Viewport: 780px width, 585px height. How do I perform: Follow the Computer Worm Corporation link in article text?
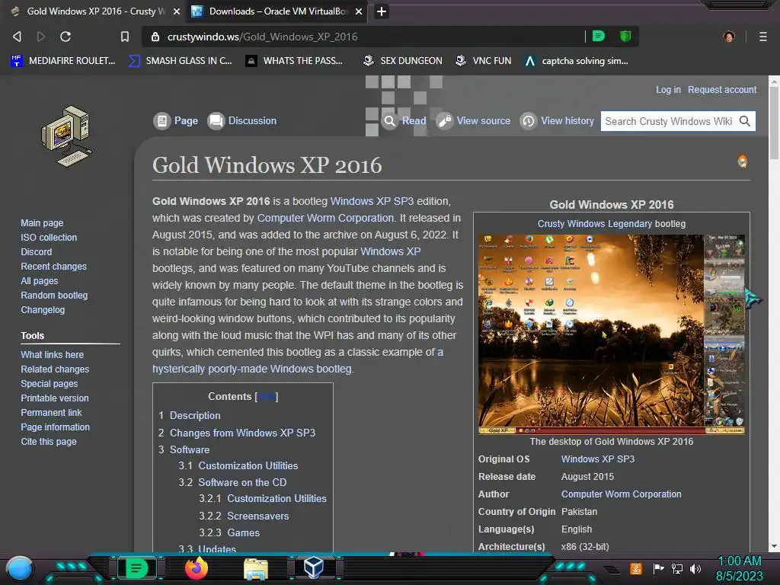[325, 218]
